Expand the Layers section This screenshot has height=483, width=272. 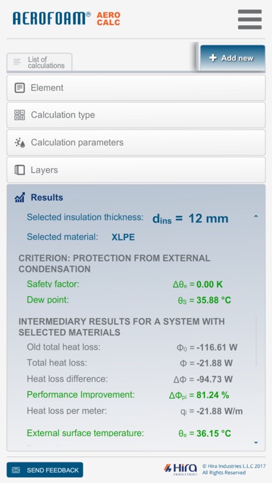click(x=136, y=170)
